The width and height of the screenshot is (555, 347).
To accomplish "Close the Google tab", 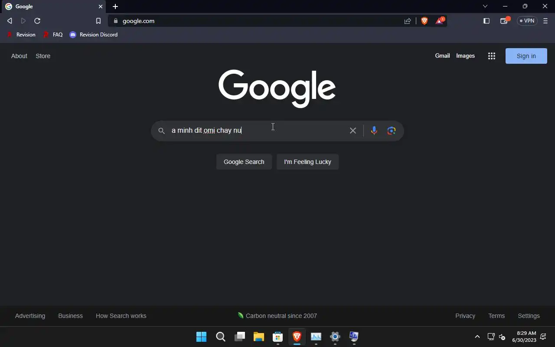I will [x=101, y=7].
